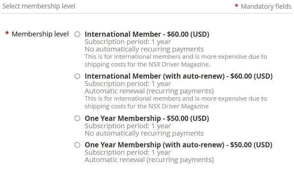Viewport: 294px width, 169px height.
Task: Click "No automatically recurring payments" under first International Member
Action: (144, 49)
